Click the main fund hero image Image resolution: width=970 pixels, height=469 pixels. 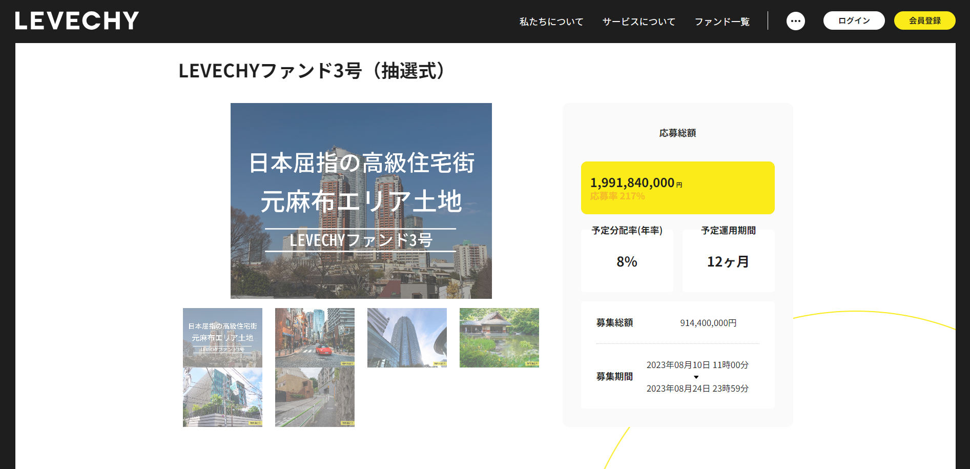click(361, 200)
